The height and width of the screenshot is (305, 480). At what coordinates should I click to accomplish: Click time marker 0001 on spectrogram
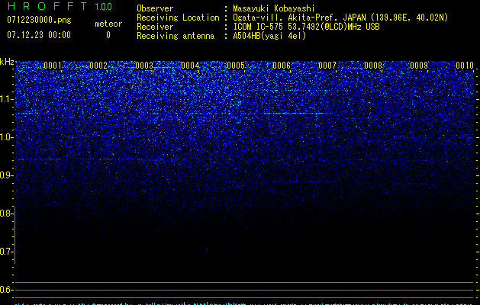(x=53, y=66)
